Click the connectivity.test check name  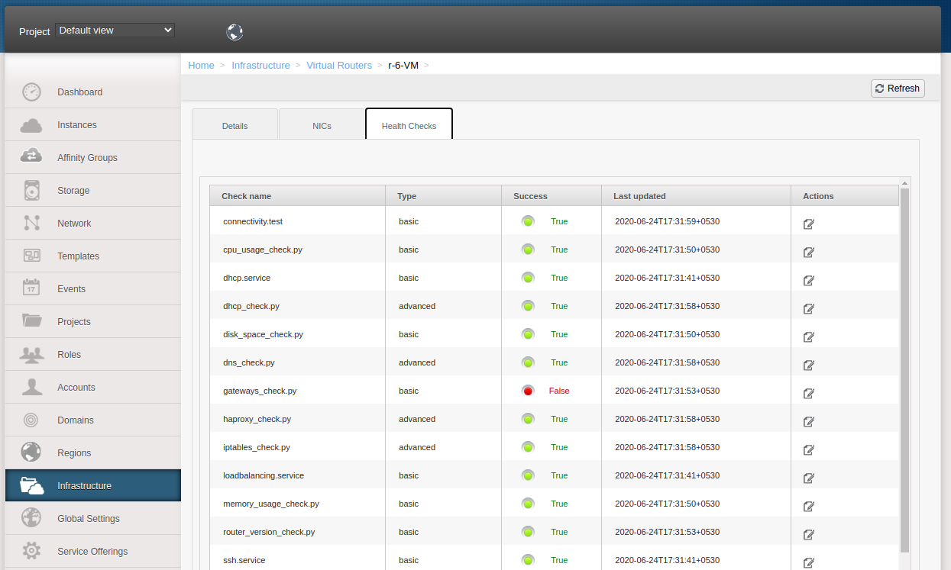click(253, 221)
